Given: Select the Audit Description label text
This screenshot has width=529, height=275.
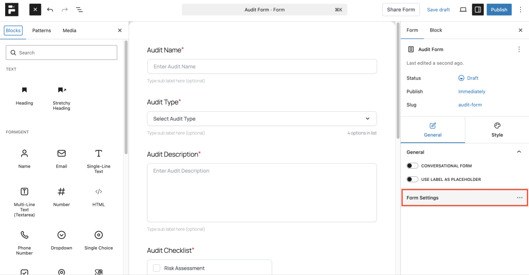Looking at the screenshot, I should pos(173,154).
